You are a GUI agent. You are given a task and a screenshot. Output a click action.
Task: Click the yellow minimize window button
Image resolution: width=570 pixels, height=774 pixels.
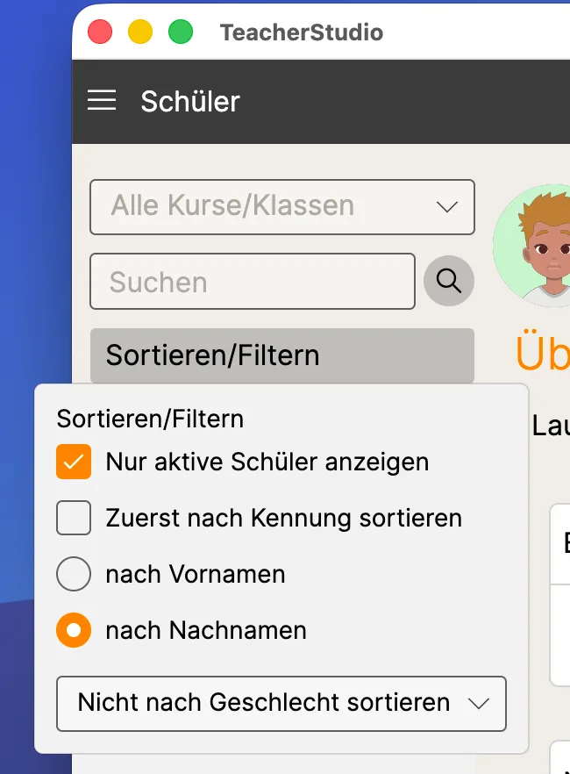click(140, 32)
